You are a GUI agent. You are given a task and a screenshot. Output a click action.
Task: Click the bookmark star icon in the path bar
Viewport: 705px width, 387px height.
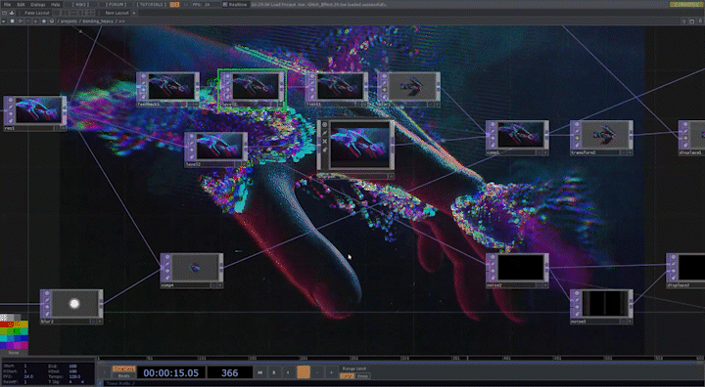pos(44,21)
